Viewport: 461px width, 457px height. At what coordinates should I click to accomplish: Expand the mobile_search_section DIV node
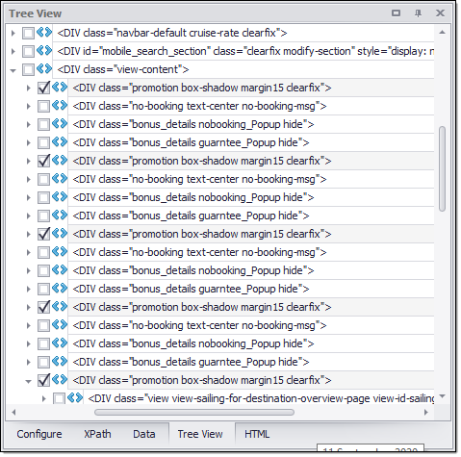pyautogui.click(x=13, y=51)
